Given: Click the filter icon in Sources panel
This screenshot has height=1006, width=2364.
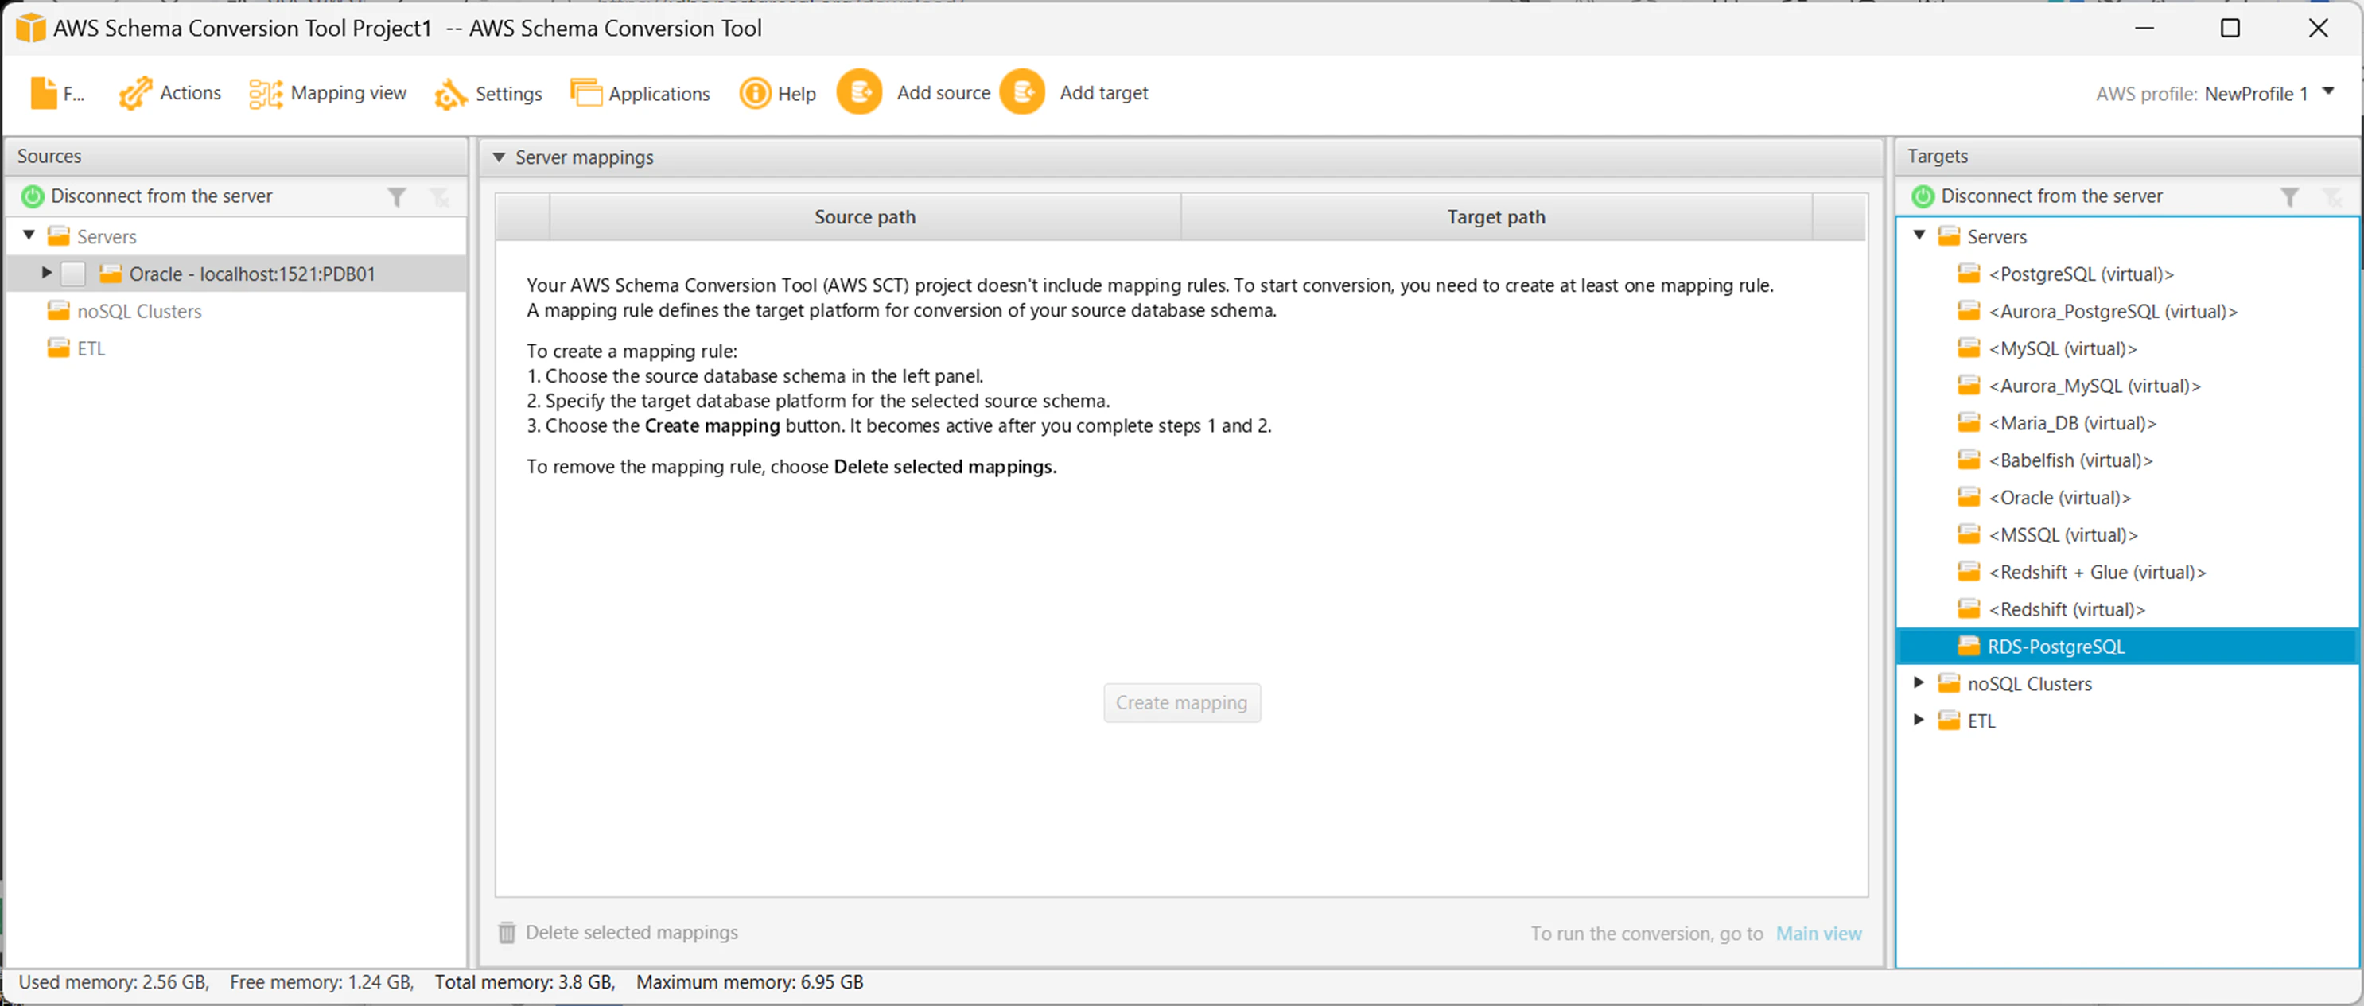Looking at the screenshot, I should (396, 196).
